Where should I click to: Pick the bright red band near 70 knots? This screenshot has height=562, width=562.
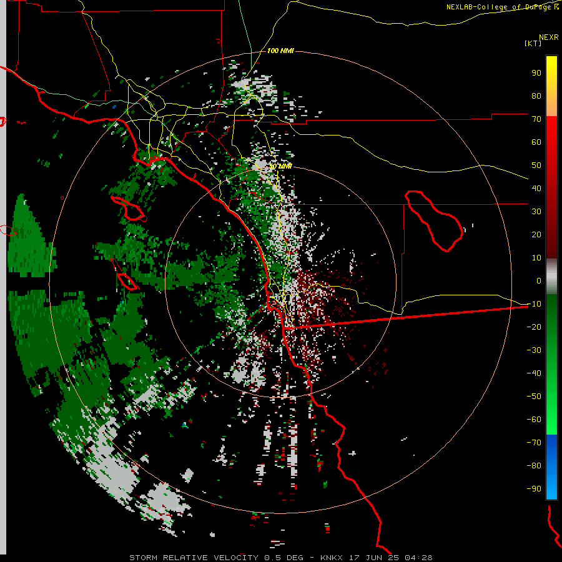(551, 126)
